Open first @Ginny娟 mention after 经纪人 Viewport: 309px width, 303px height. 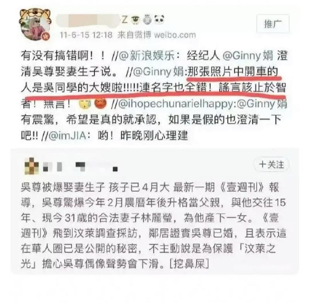(x=248, y=56)
